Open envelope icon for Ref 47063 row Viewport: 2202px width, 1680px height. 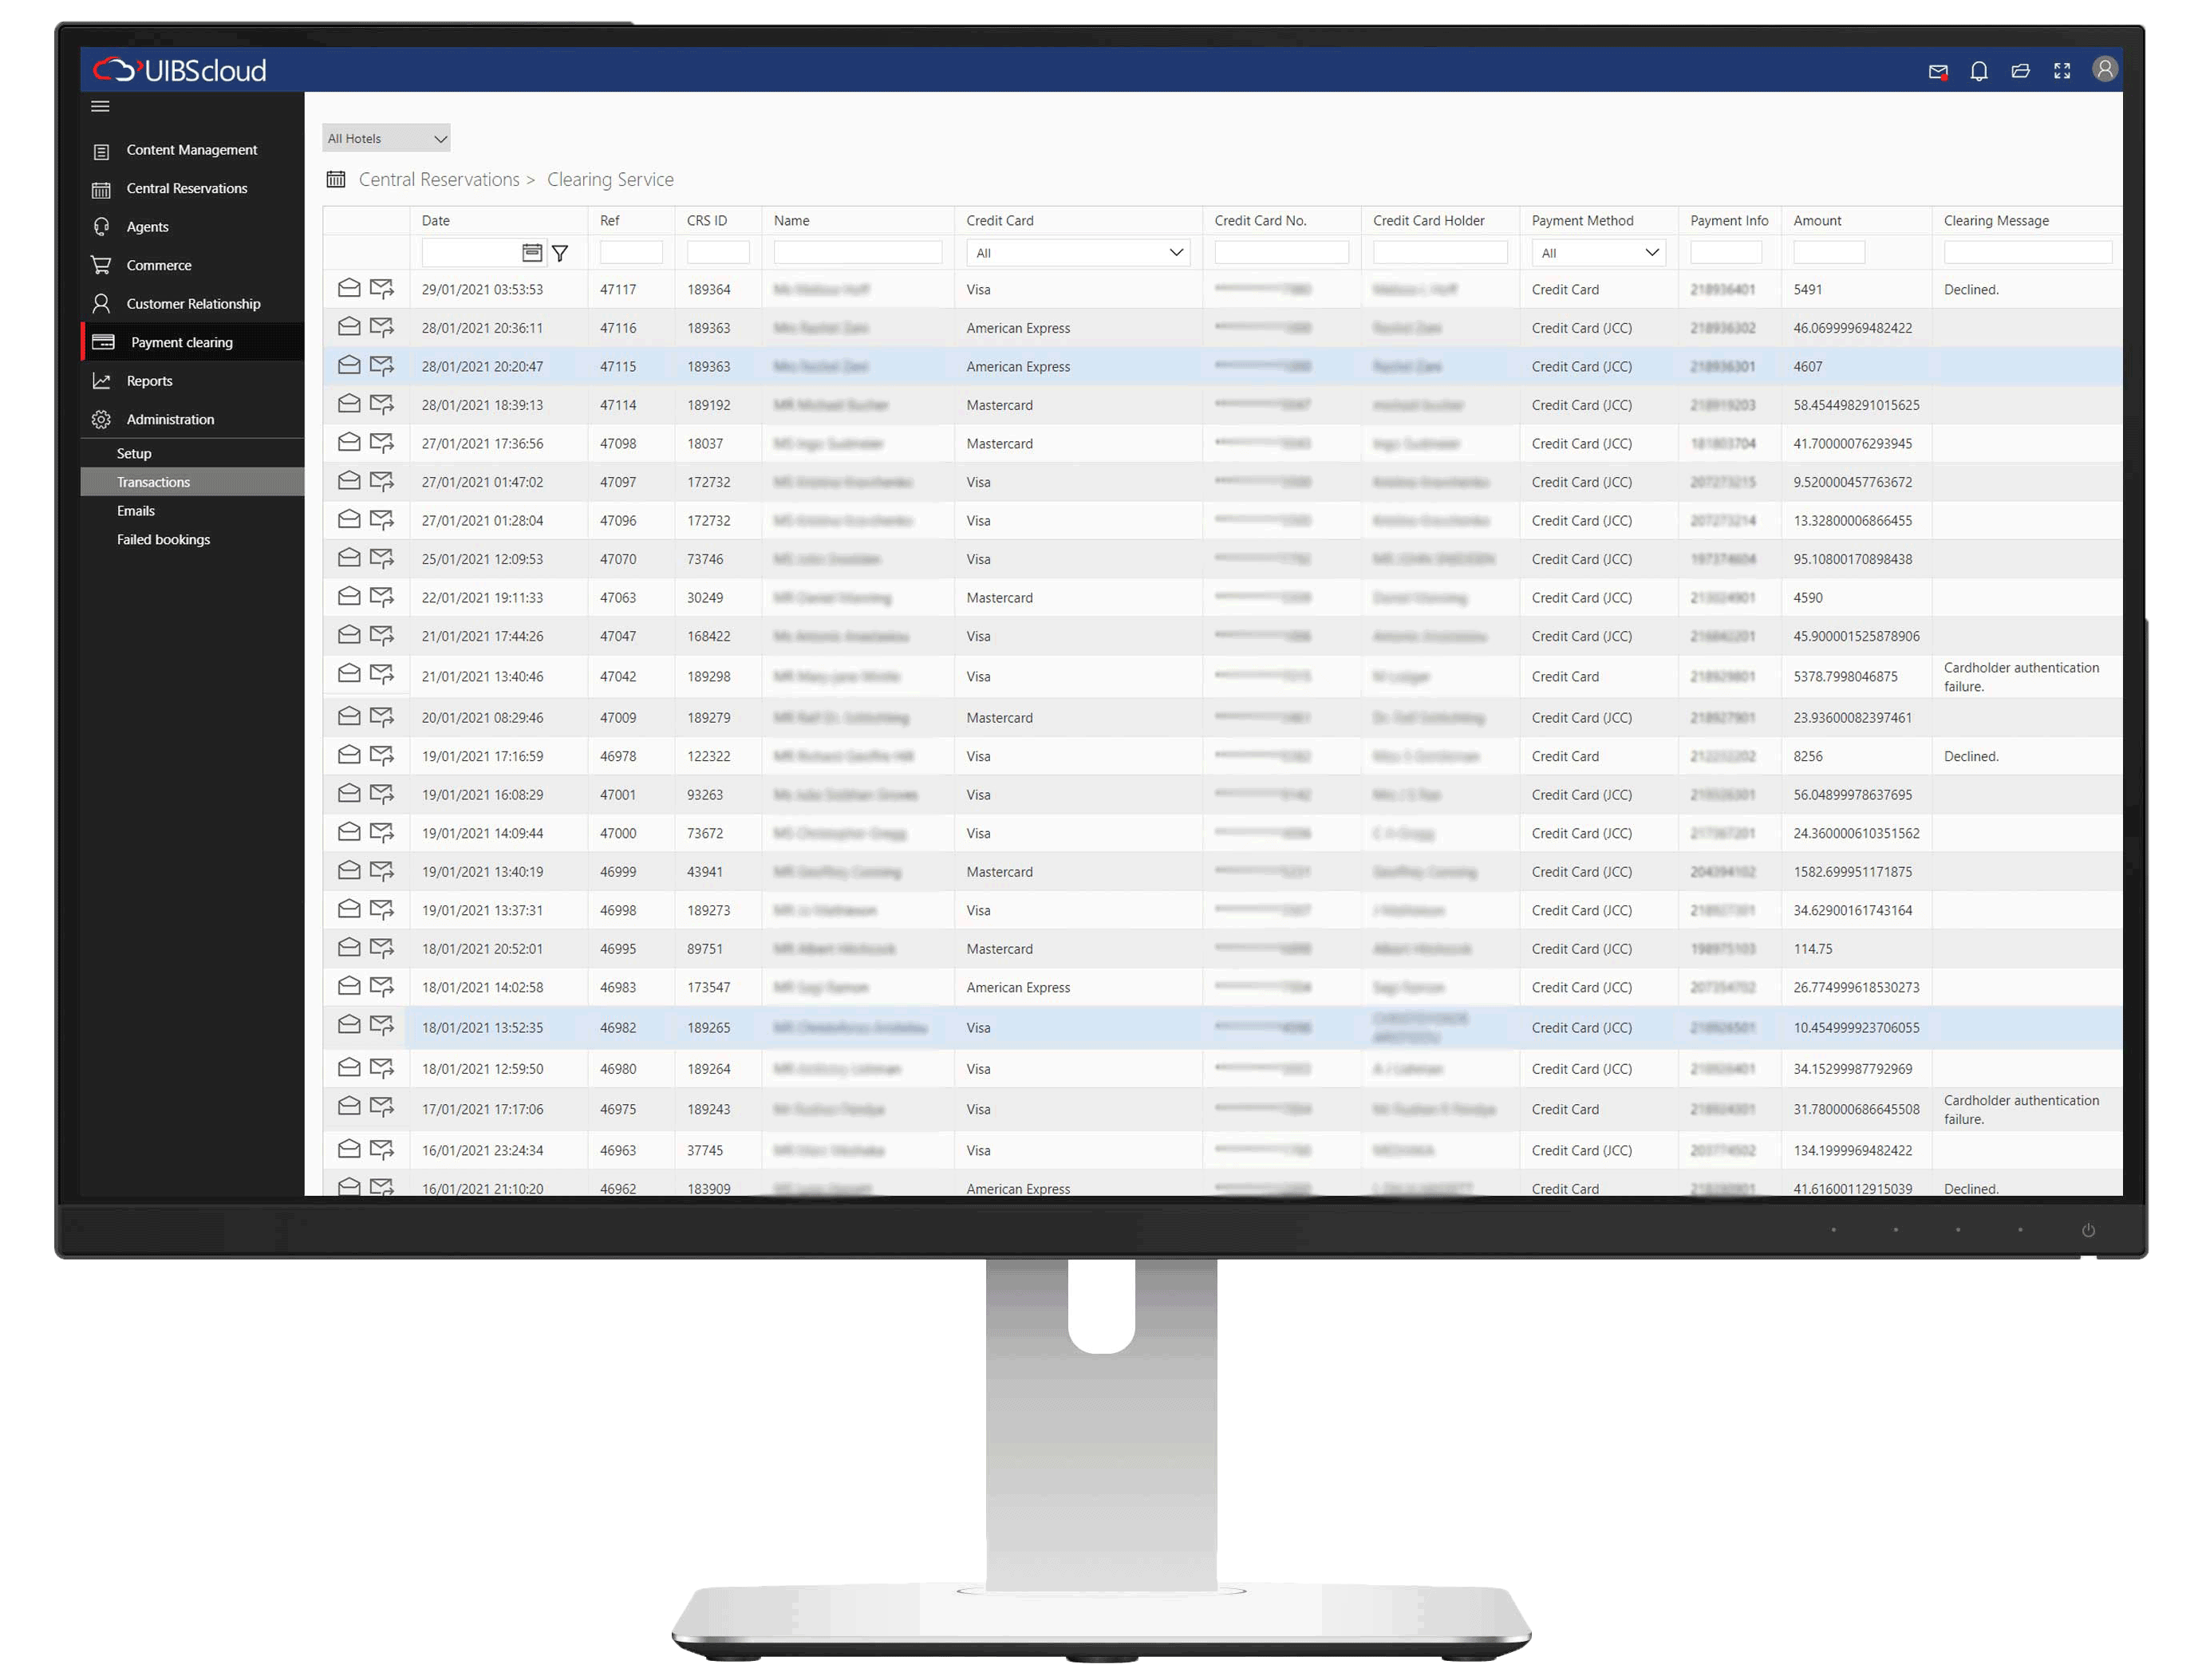coord(349,596)
